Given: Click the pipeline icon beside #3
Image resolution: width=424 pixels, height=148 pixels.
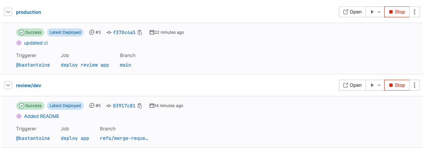Looking at the screenshot, I should coord(91,32).
